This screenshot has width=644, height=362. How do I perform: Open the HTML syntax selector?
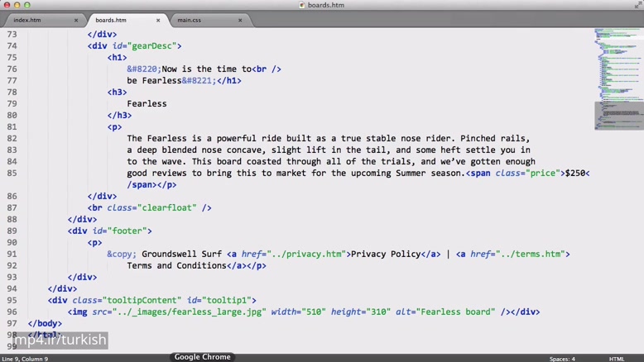[x=617, y=358]
